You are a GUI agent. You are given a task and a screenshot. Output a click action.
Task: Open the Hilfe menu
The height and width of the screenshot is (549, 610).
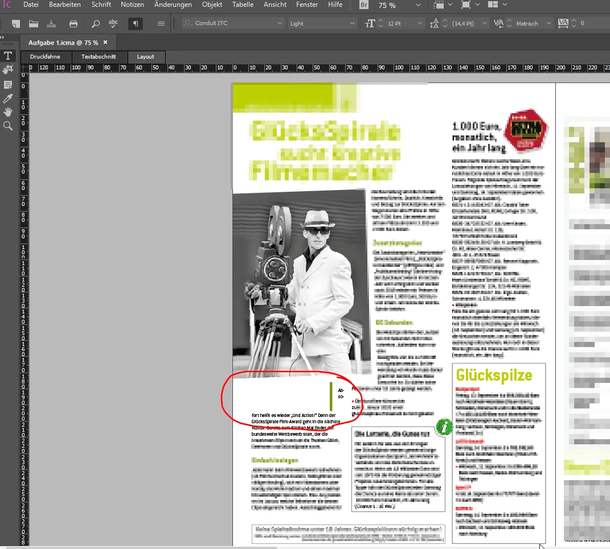(x=335, y=5)
